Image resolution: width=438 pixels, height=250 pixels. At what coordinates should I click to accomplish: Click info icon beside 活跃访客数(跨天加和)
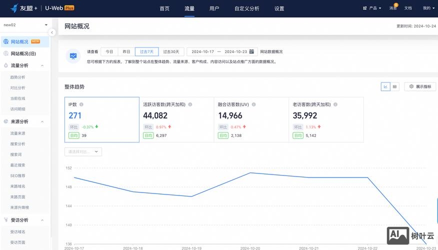[x=190, y=104]
